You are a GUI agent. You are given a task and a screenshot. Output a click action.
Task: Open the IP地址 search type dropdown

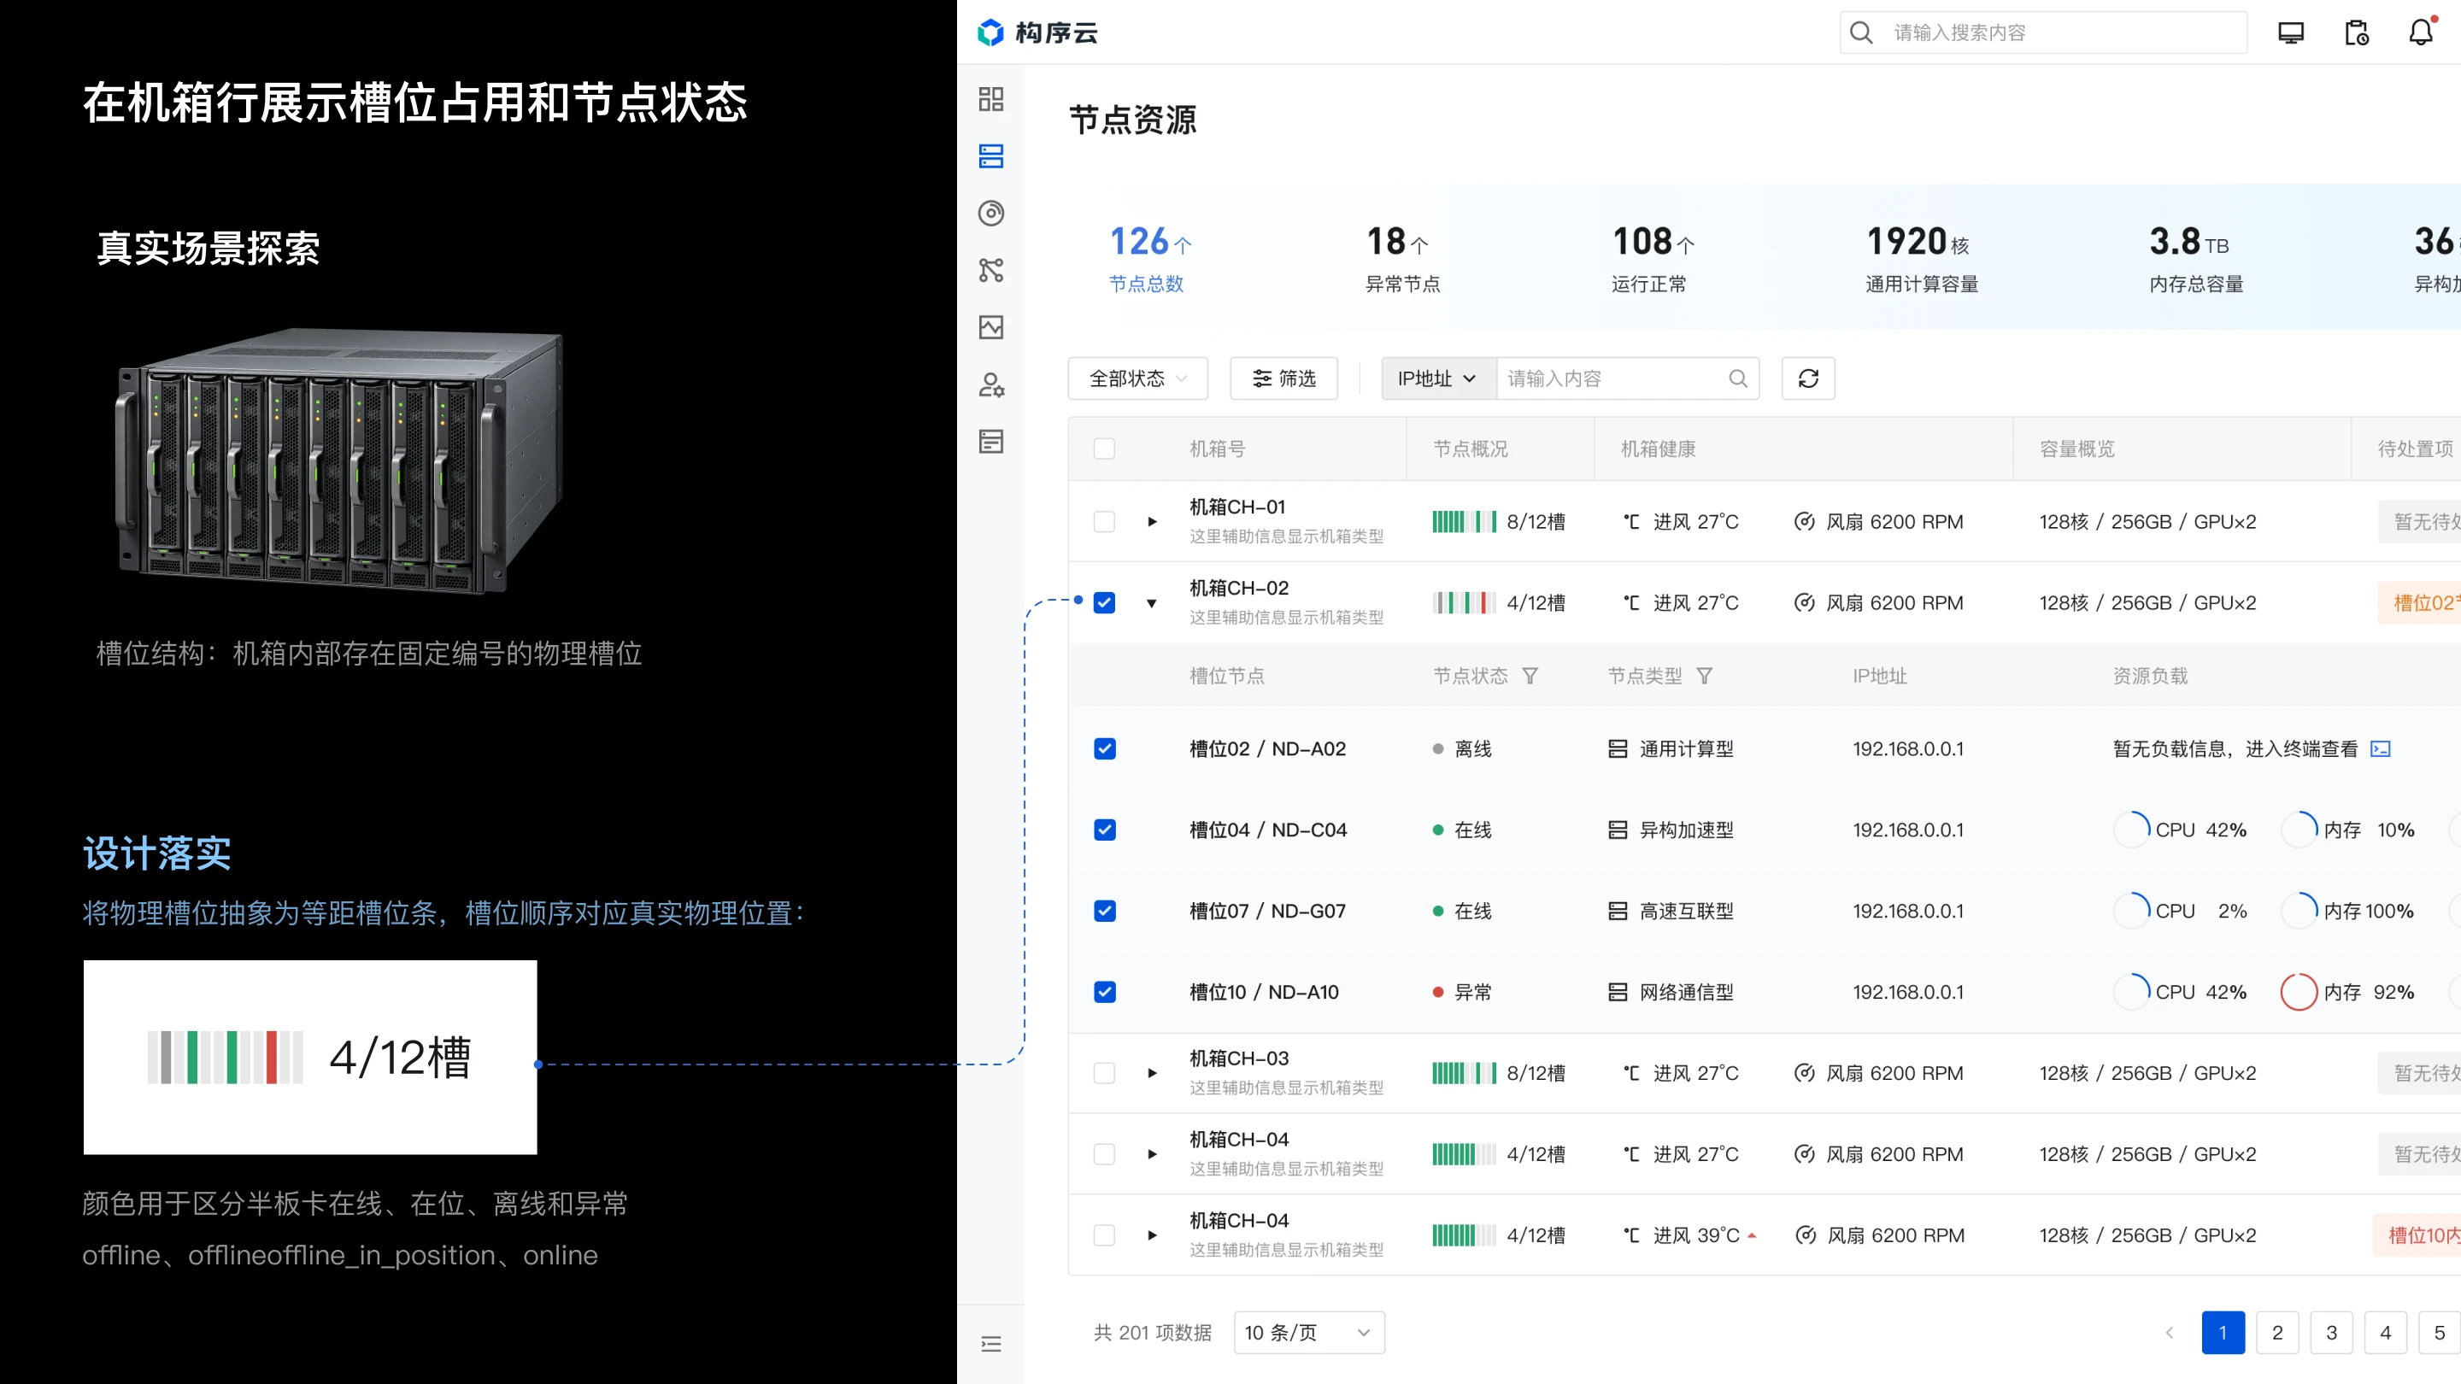click(x=1439, y=378)
